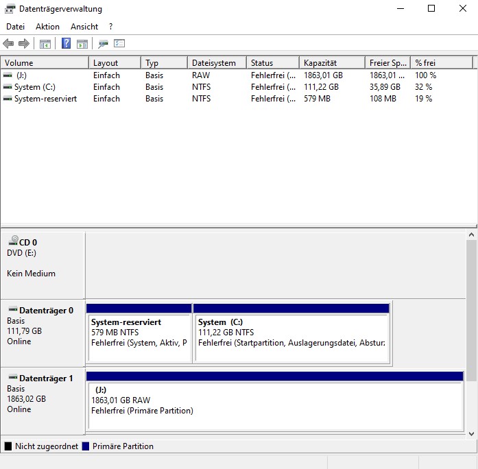
Task: Click the Datenträger 0 disk icon
Action: [x=13, y=309]
